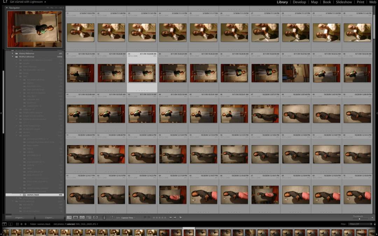The width and height of the screenshot is (378, 236).
Task: Open the Navigator zoom level popup arrows
Action: (x=63, y=8)
